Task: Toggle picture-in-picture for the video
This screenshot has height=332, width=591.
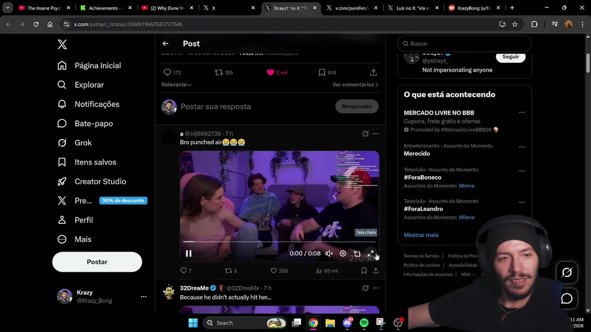Action: pos(356,253)
